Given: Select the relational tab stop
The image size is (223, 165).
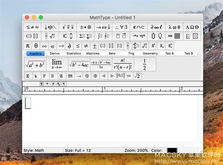Looking at the screenshot, I should pyautogui.click(x=58, y=84).
